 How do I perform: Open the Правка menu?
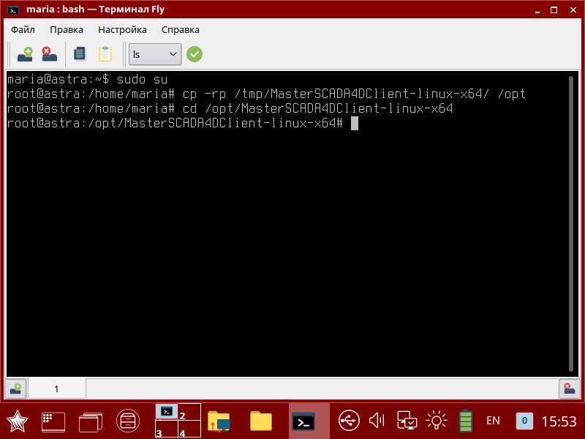pos(67,29)
